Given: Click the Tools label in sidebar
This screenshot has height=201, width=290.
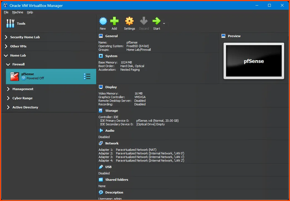Looking at the screenshot, I should [21, 24].
